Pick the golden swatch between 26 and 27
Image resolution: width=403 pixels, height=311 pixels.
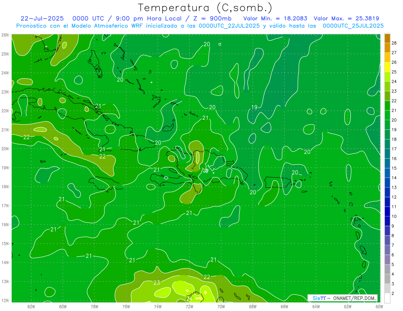tap(387, 57)
